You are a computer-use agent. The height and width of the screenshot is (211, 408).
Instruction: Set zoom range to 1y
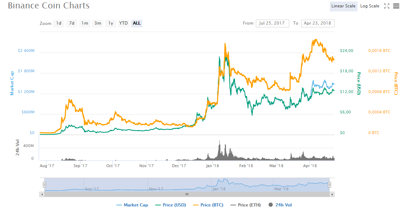click(111, 23)
